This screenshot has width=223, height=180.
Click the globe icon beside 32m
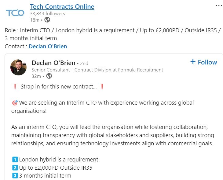pos(49,76)
